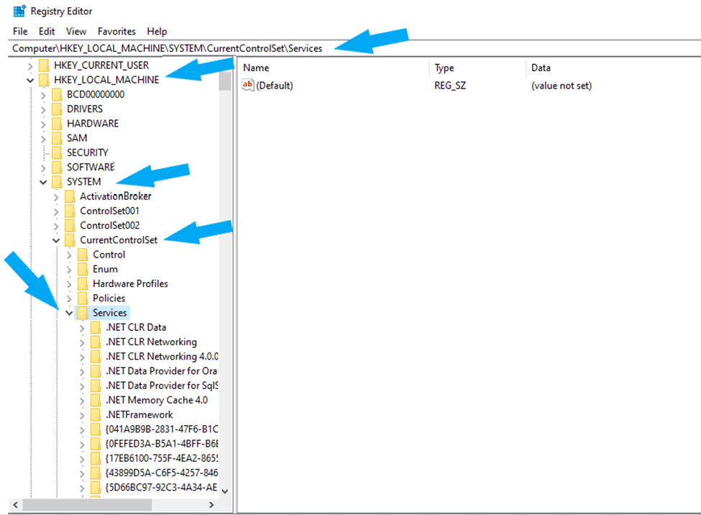Expand the Enum key chevron
Image resolution: width=701 pixels, height=515 pixels.
tap(69, 270)
